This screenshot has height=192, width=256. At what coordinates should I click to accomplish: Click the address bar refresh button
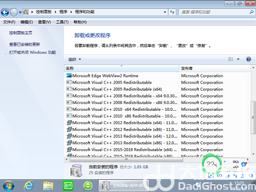(172, 12)
